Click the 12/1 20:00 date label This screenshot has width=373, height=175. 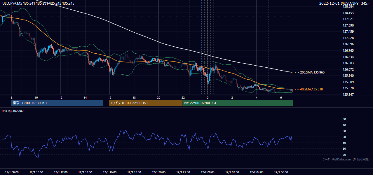click(x=158, y=172)
